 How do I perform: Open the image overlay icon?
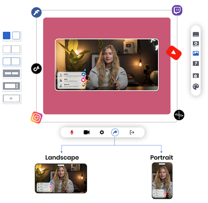point(196,53)
